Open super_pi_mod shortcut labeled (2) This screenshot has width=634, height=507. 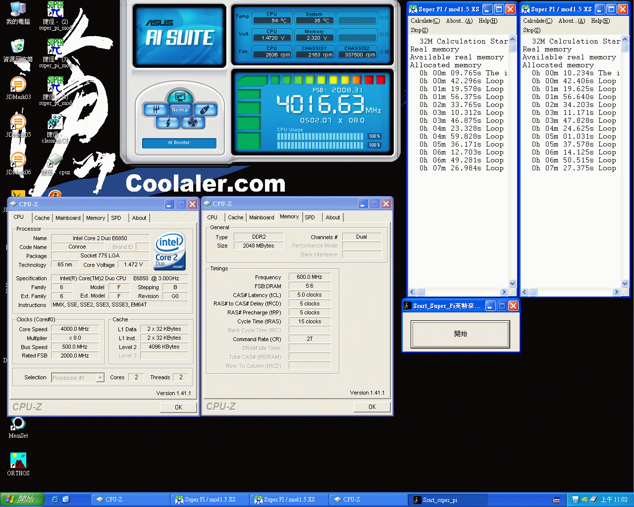tap(55, 16)
